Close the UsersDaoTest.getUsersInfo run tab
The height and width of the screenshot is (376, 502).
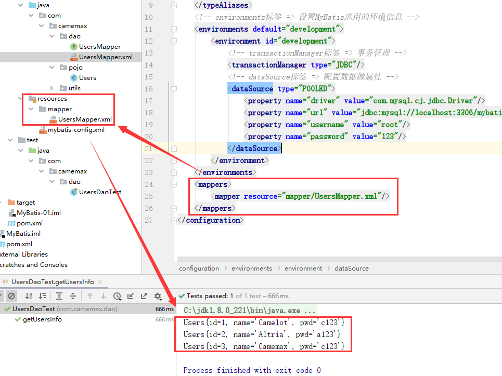click(x=100, y=282)
